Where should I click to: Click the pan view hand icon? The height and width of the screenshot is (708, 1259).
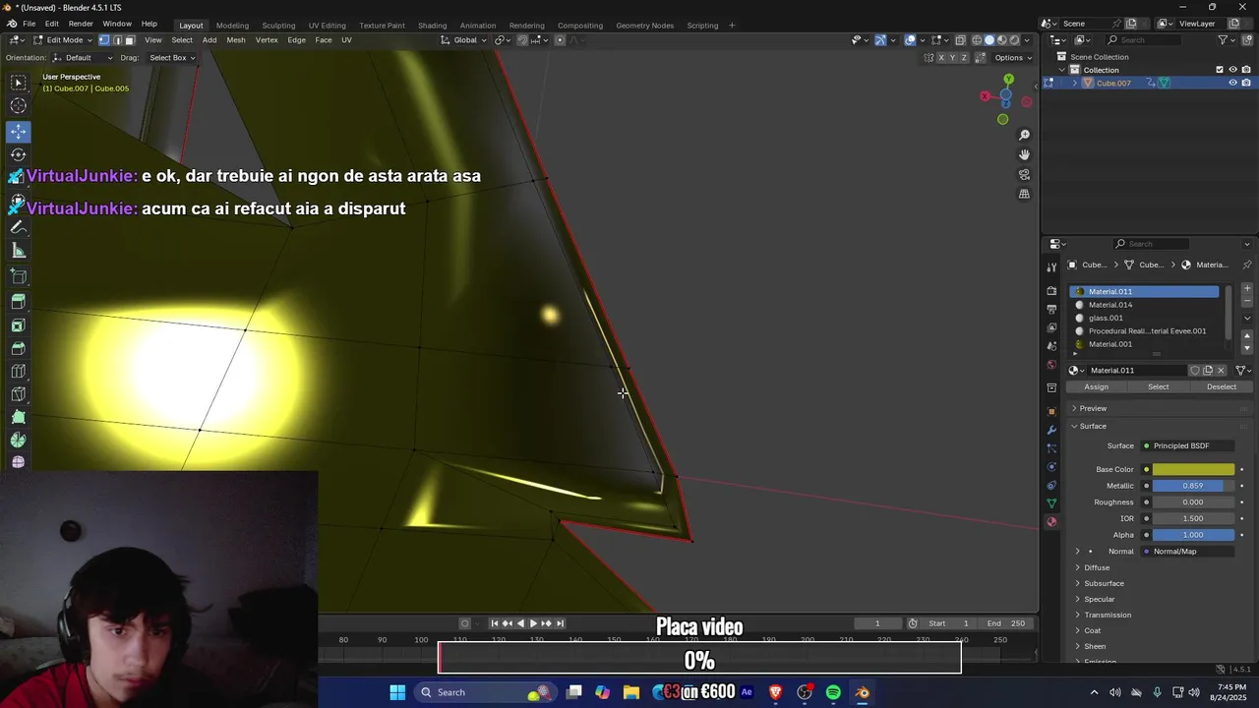click(1024, 154)
